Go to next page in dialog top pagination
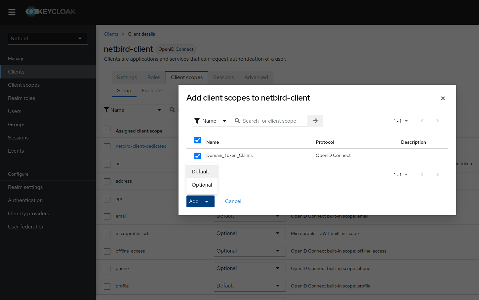The width and height of the screenshot is (479, 300). pyautogui.click(x=437, y=121)
